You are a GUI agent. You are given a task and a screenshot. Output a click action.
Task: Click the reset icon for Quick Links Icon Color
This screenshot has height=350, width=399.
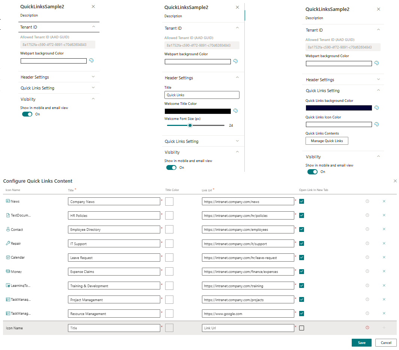[376, 124]
